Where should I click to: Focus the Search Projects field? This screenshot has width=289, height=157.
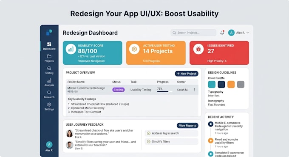193,33
